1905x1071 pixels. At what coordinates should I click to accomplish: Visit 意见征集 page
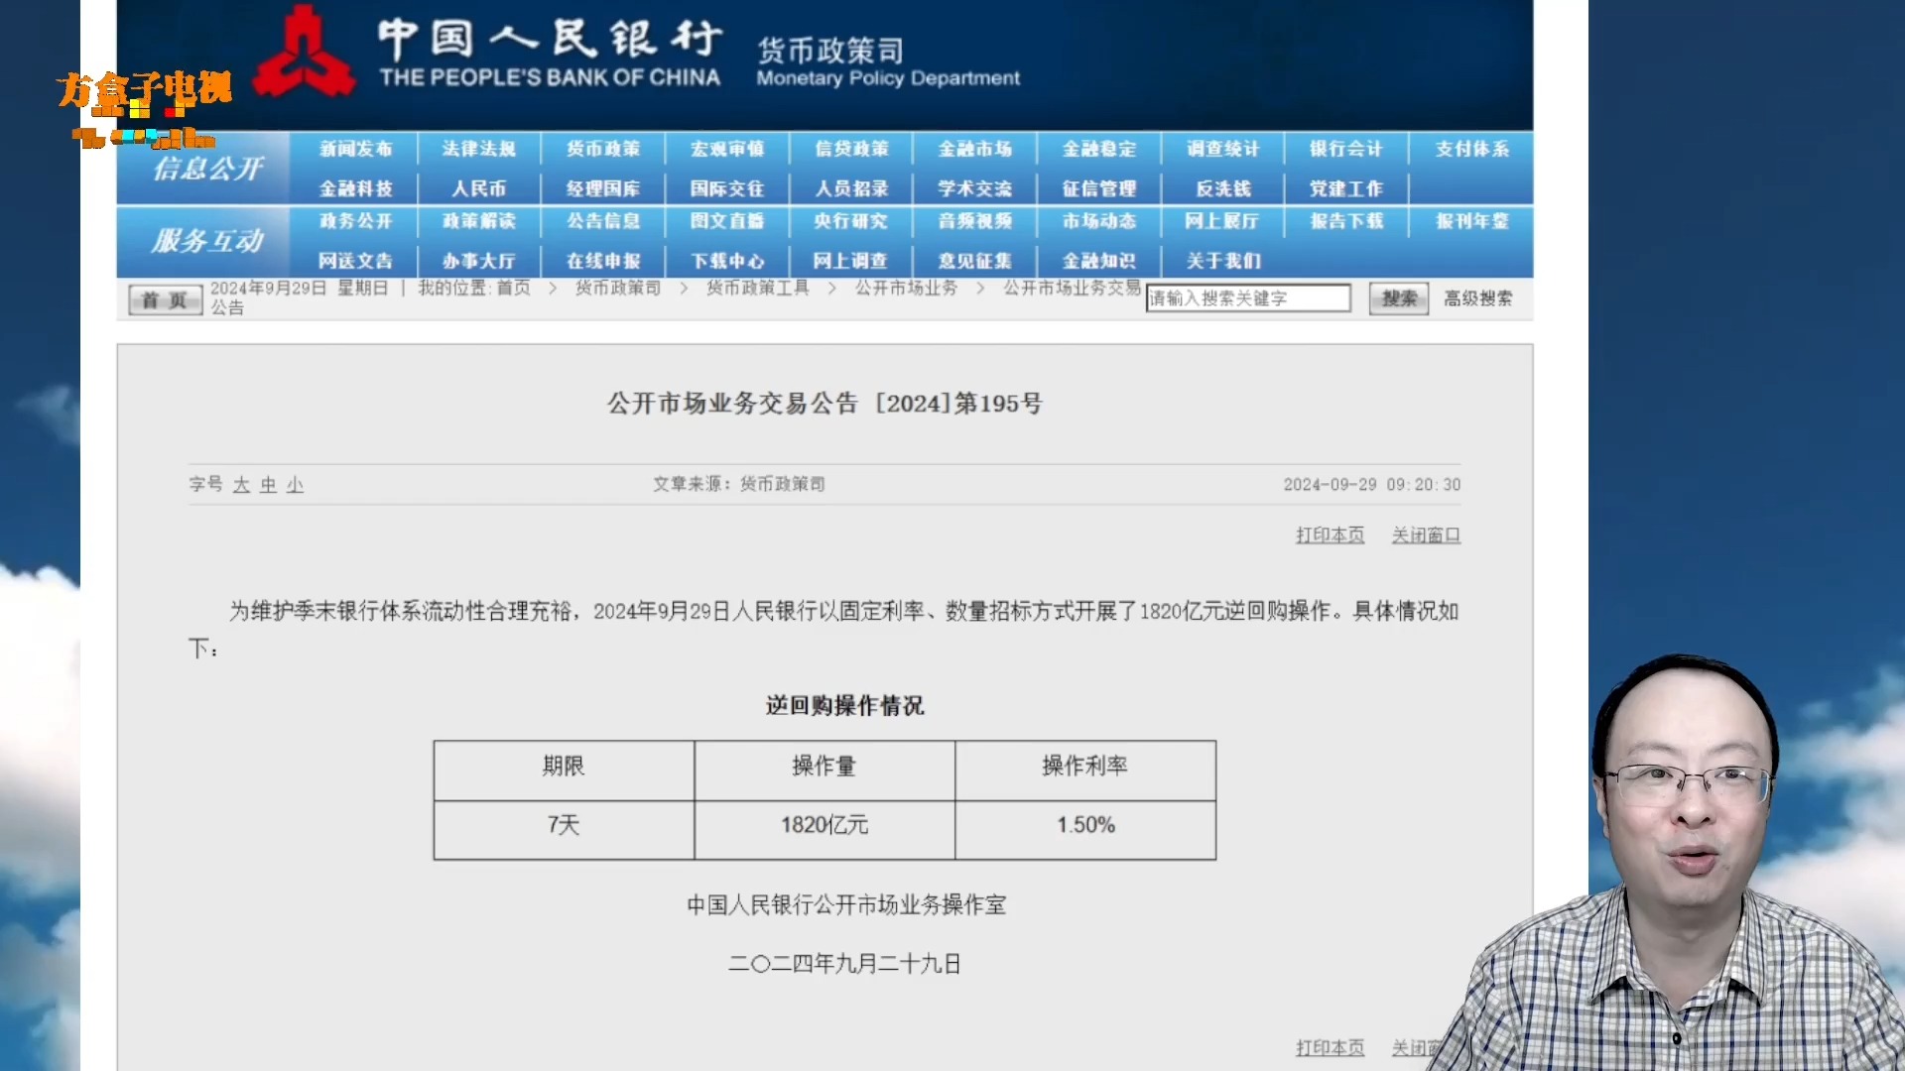click(x=975, y=261)
